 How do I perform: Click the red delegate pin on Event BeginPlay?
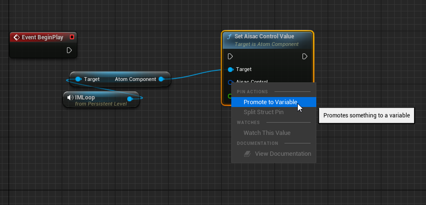click(72, 37)
